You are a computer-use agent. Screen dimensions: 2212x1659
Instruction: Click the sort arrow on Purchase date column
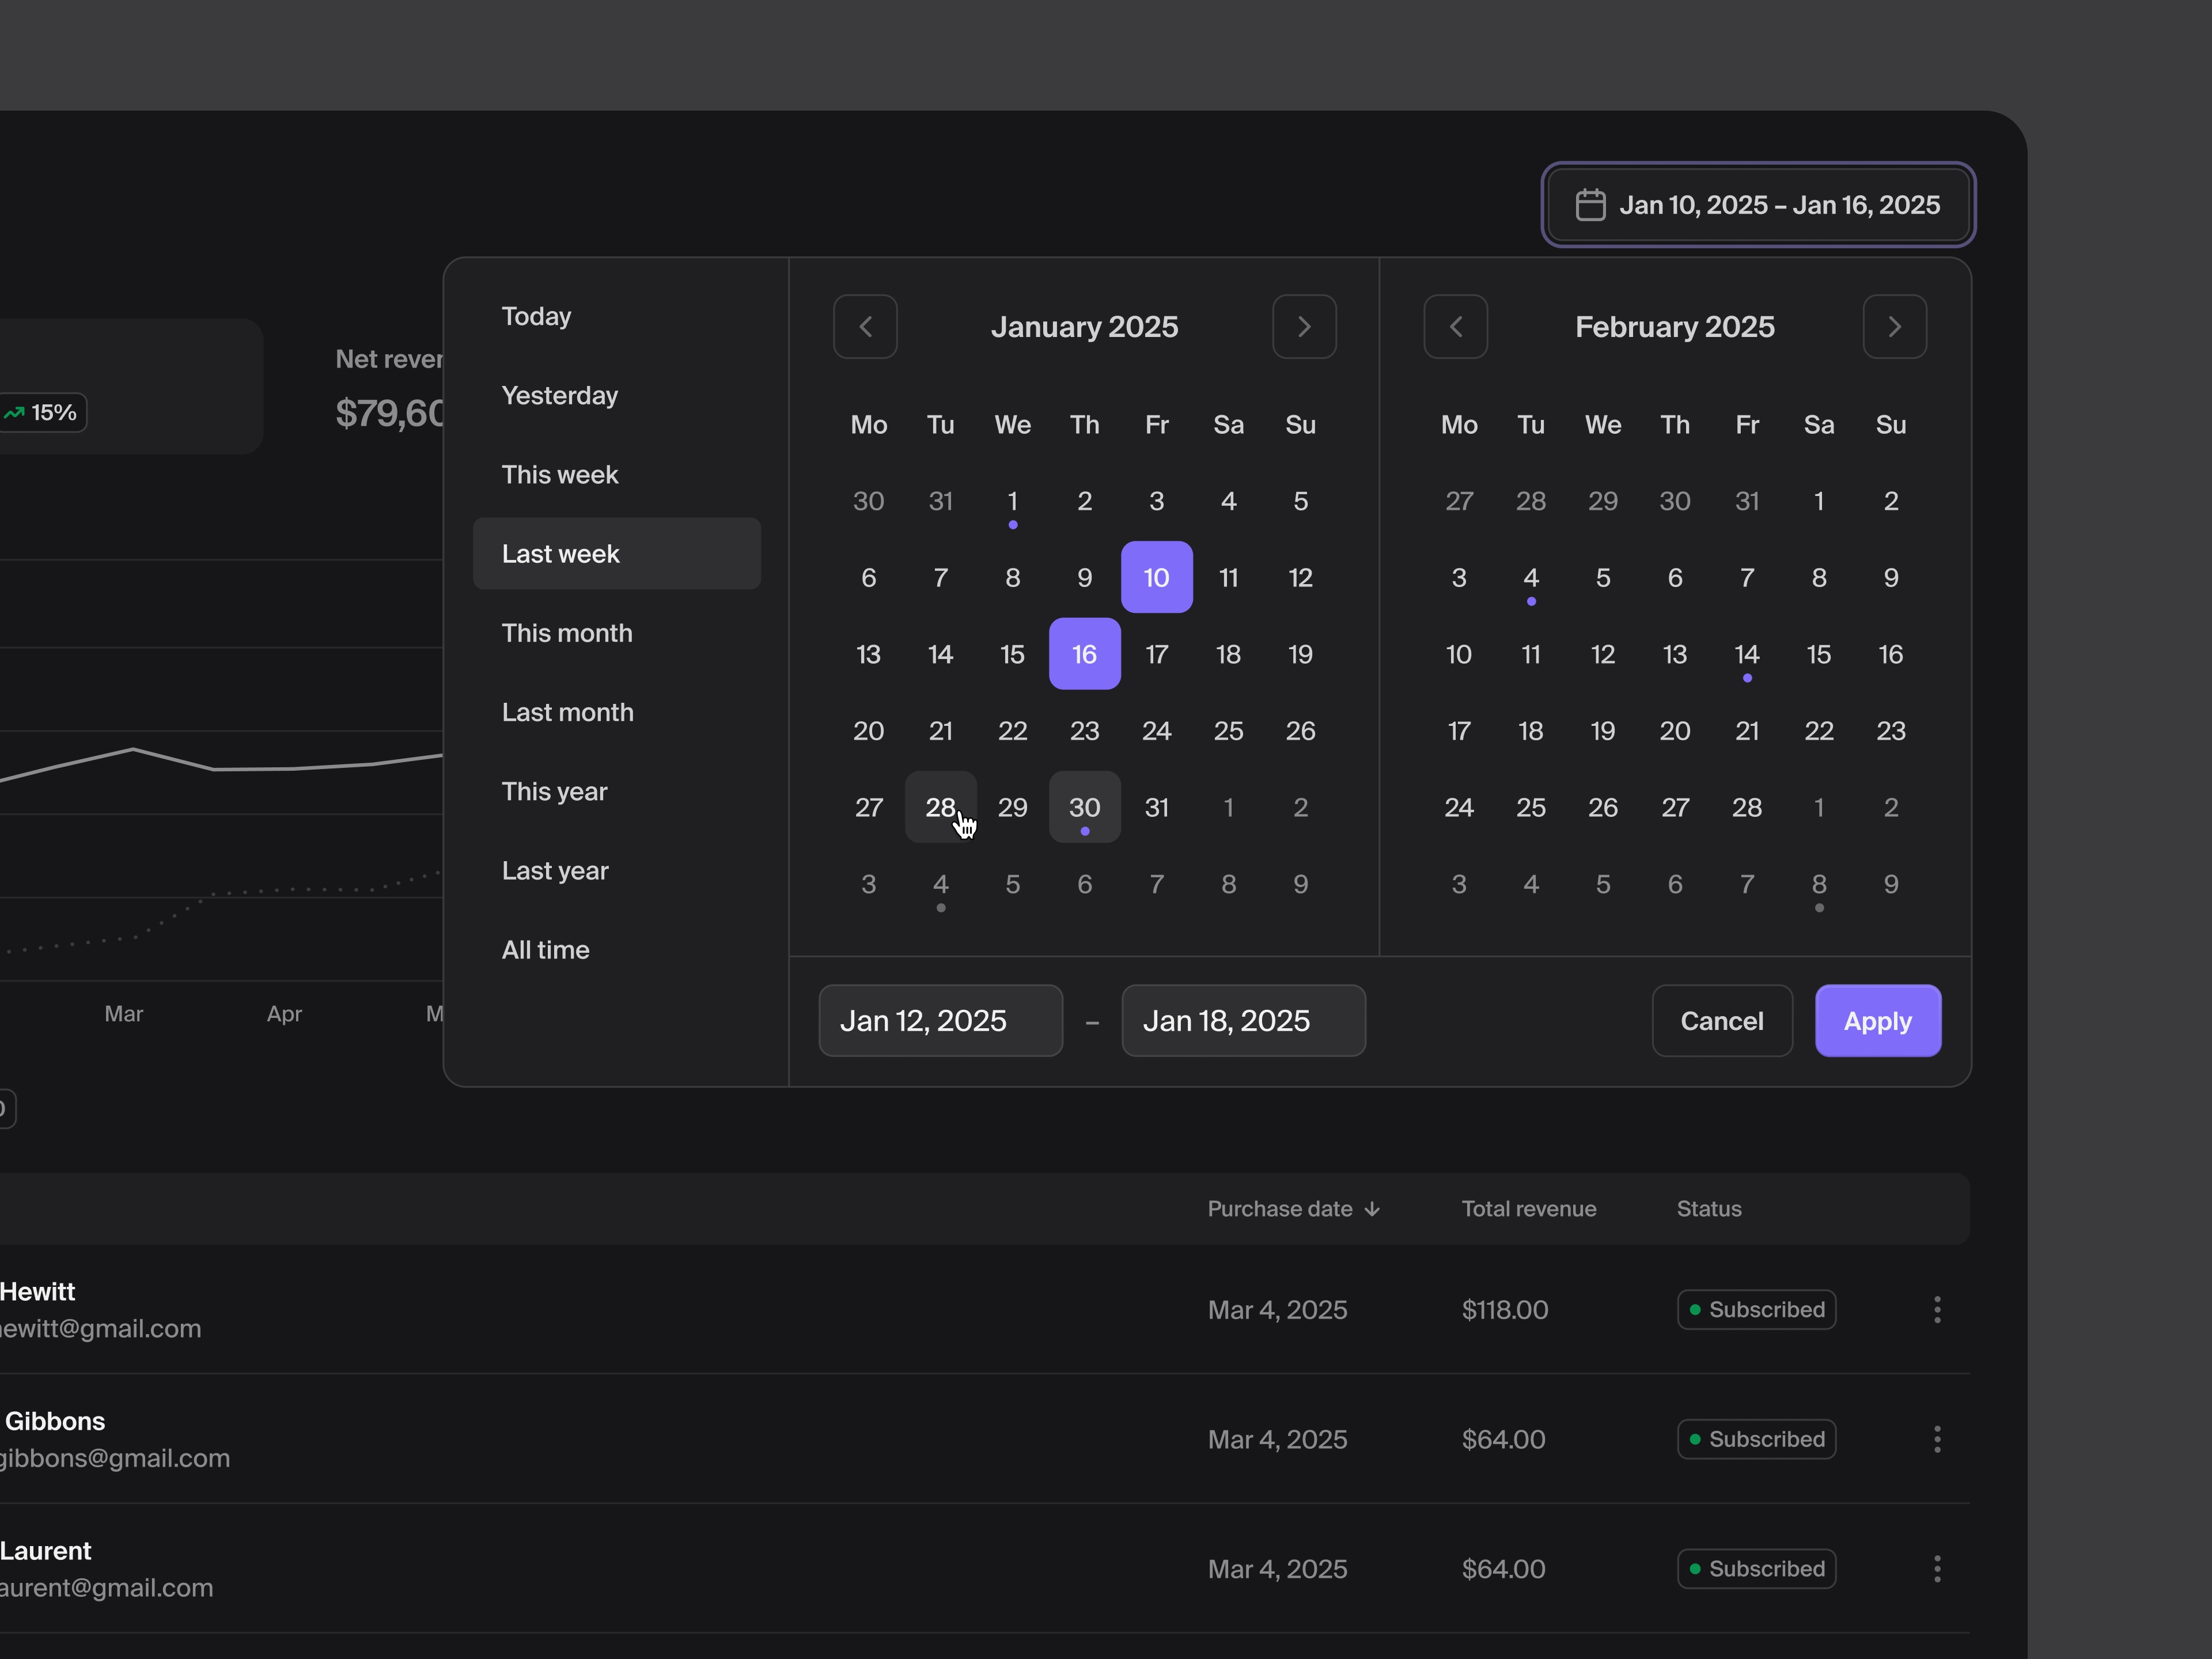(x=1372, y=1208)
